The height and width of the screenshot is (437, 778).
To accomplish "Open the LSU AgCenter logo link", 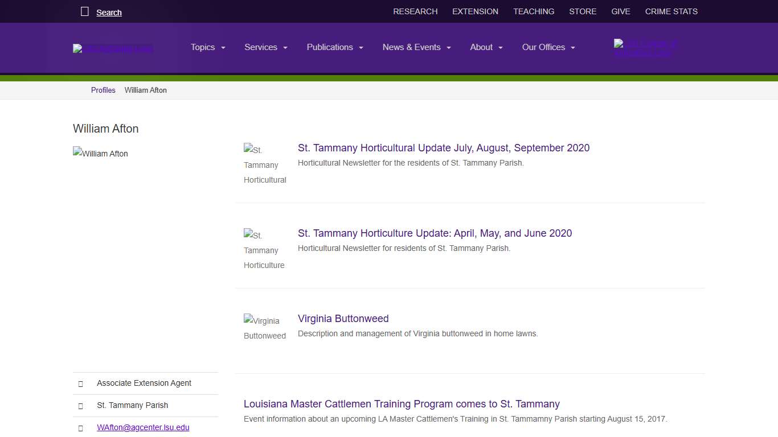I will pos(113,48).
